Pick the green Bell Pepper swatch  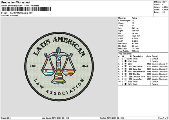[x=125, y=66]
